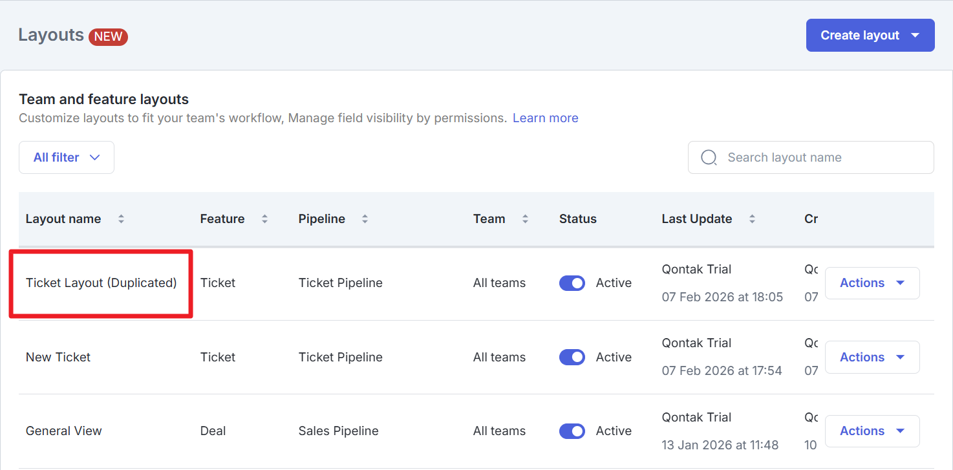Focus the Search layout name field
953x470 pixels.
pyautogui.click(x=821, y=158)
